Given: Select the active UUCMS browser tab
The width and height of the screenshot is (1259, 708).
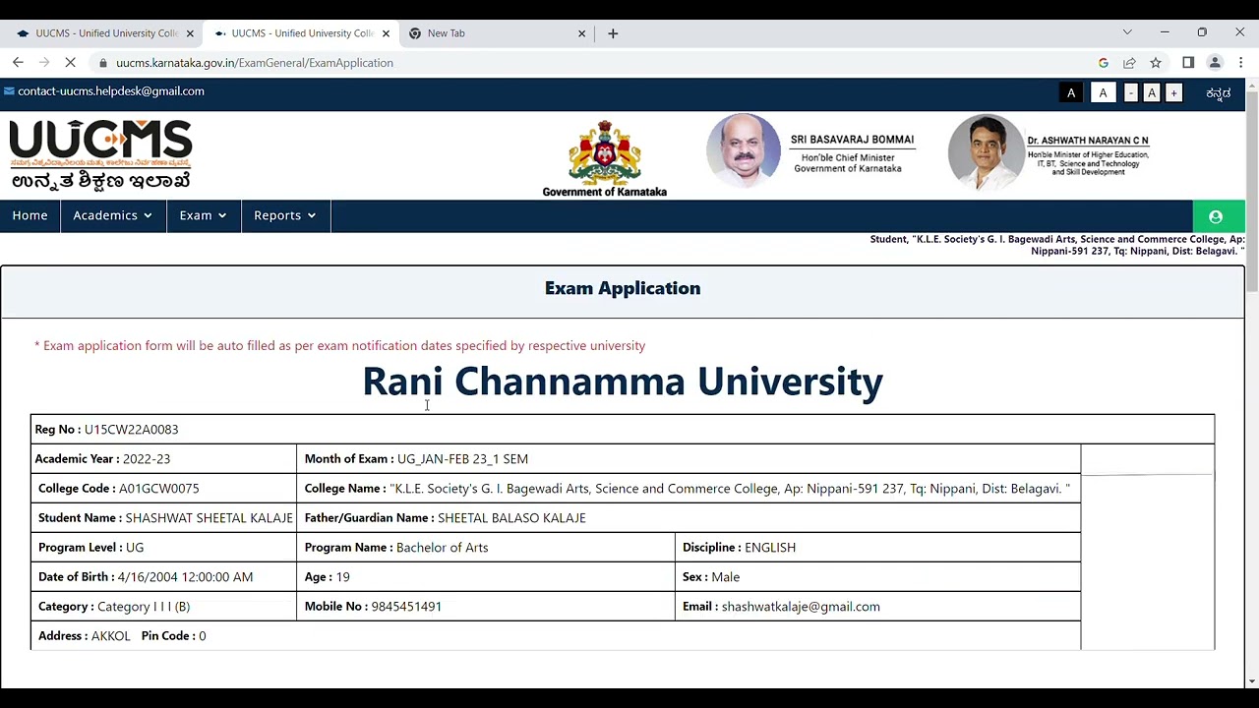Looking at the screenshot, I should click(302, 33).
